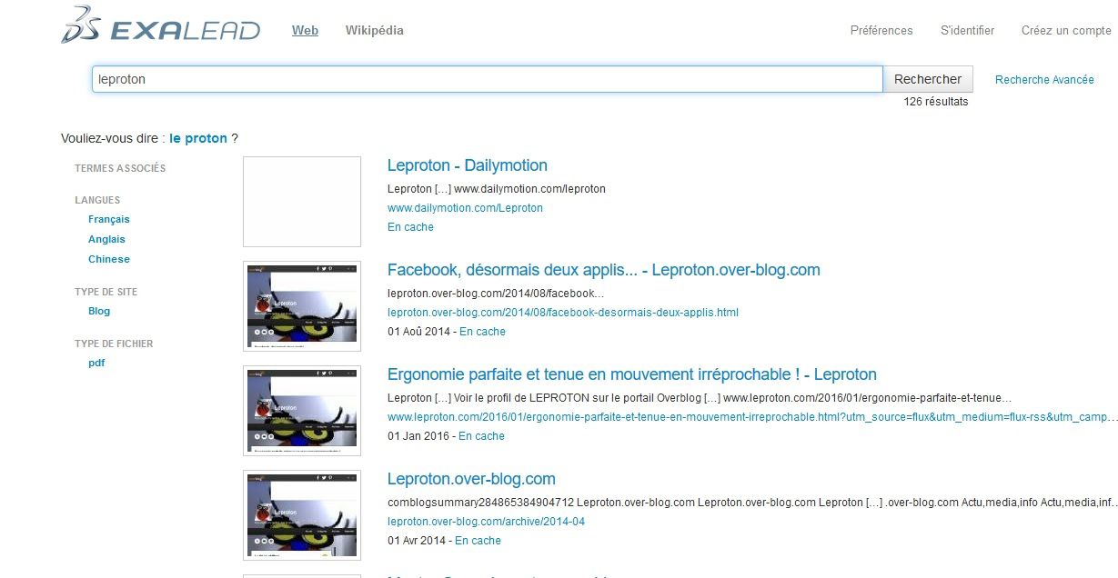Screen dimensions: 1118x578
Task: Filter by Blog site type
Action: tap(99, 311)
